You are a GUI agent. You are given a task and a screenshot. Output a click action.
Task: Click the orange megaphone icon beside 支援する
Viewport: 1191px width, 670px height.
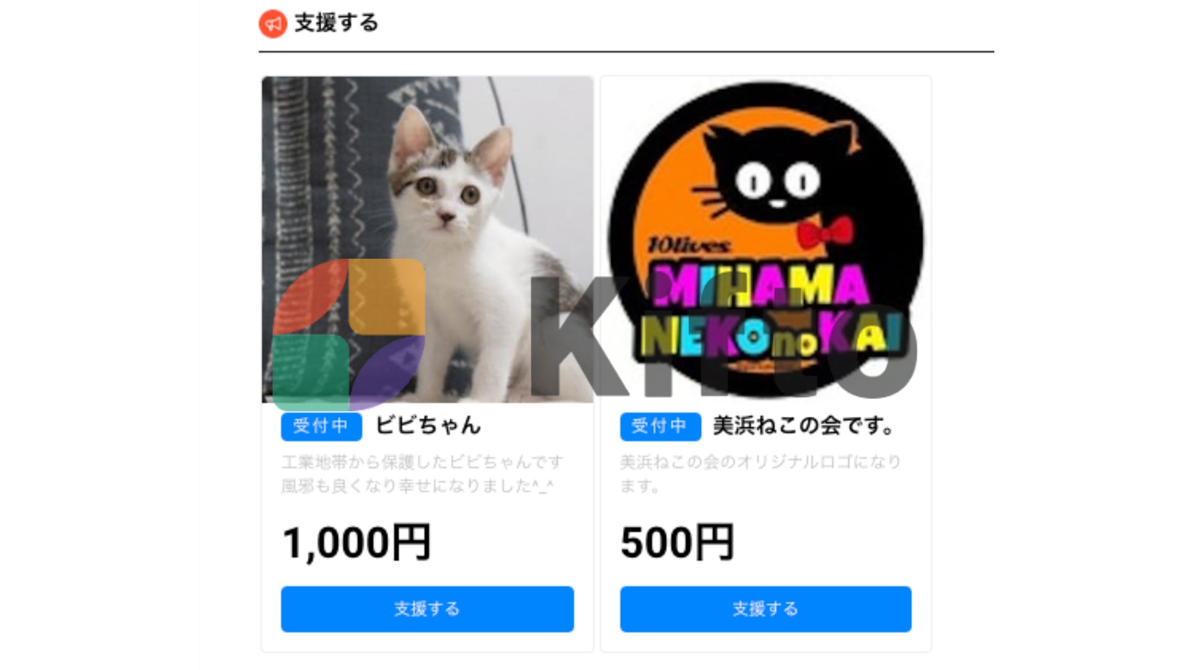(272, 24)
